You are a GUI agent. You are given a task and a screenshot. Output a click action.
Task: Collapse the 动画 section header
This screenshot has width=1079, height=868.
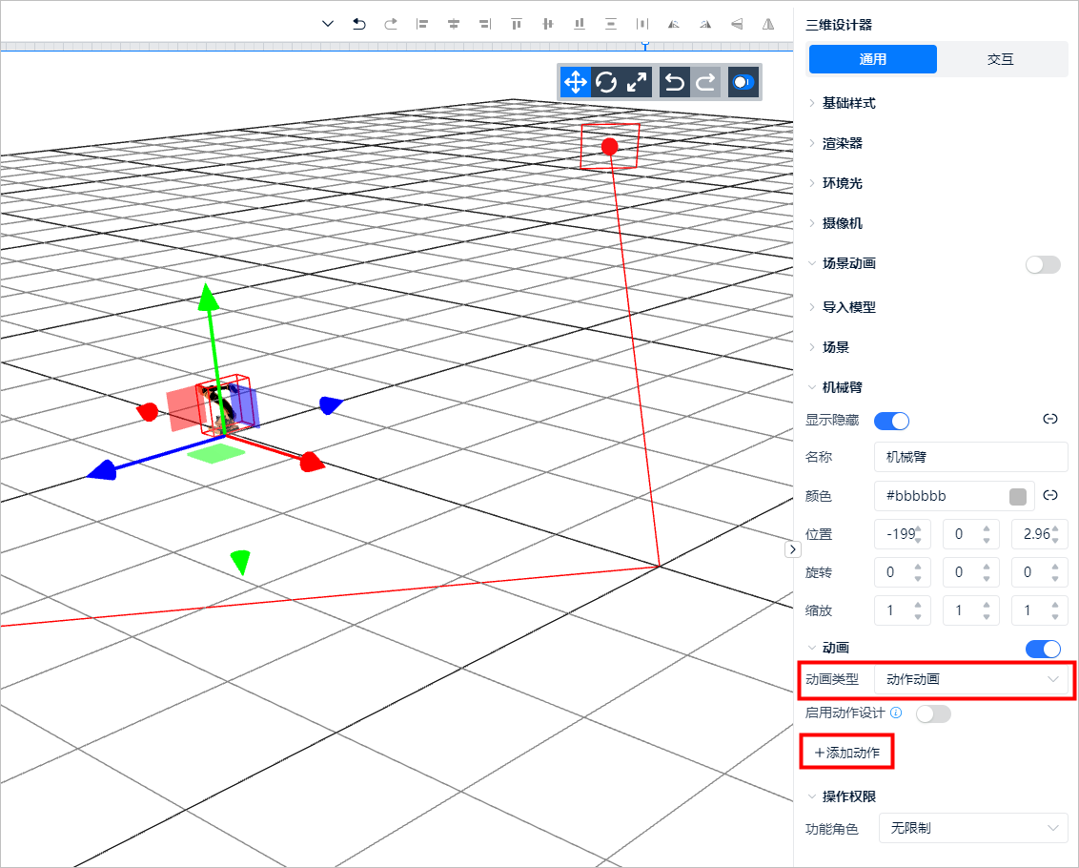(835, 648)
